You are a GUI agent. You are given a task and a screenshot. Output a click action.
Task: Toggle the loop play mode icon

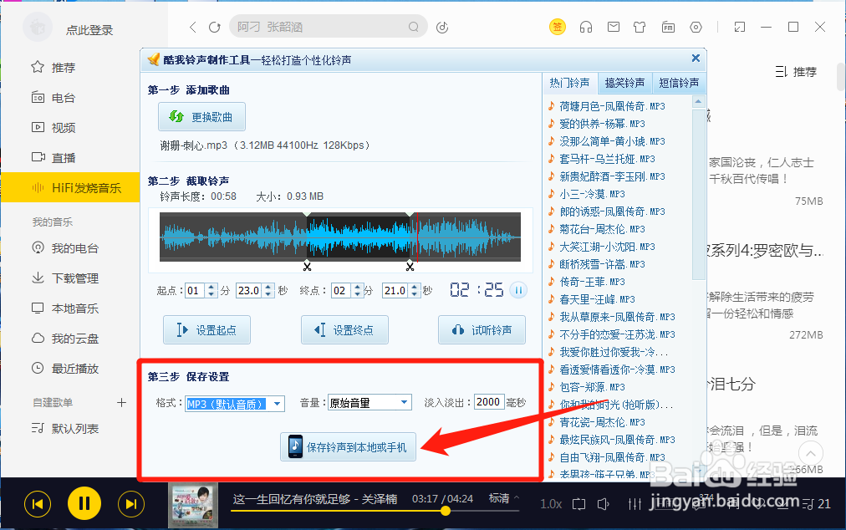click(x=579, y=504)
